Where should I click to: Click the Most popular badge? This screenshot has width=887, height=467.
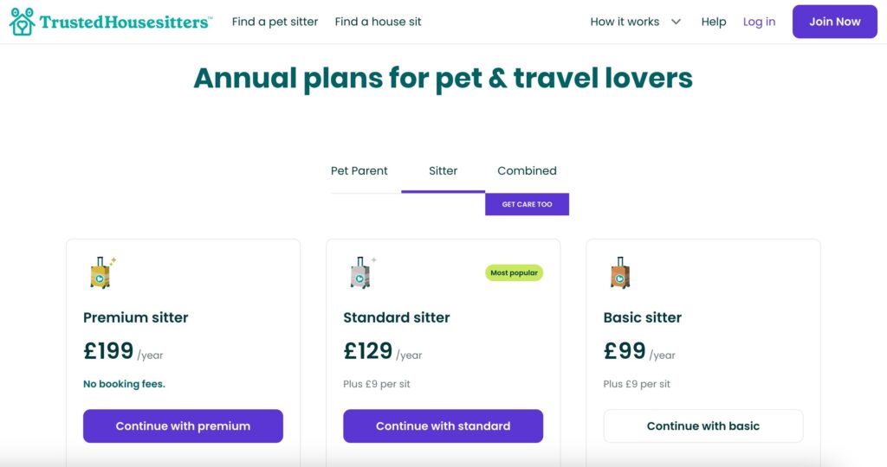[x=514, y=272]
